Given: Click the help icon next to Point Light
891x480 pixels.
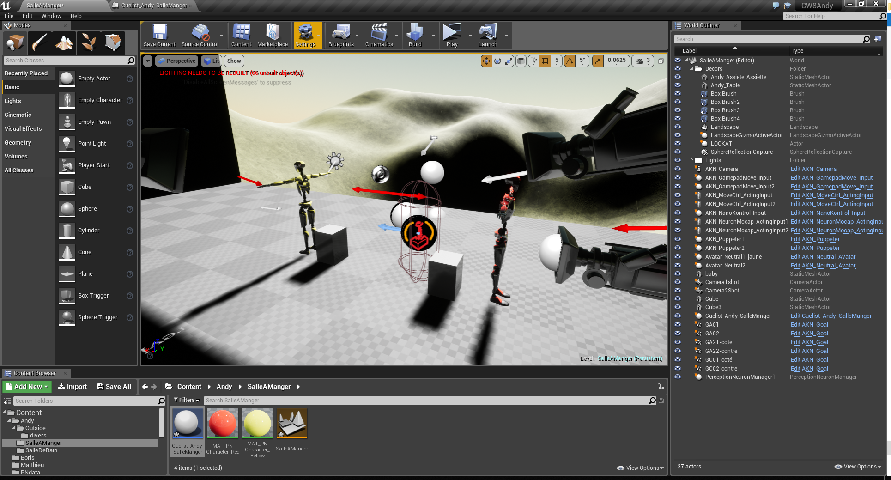Looking at the screenshot, I should tap(130, 144).
